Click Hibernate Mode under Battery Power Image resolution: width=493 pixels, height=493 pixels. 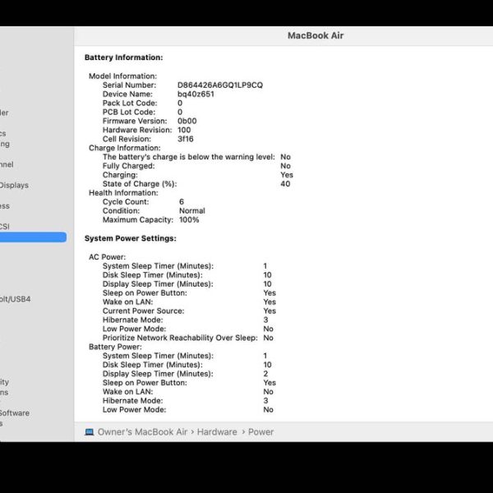pyautogui.click(x=132, y=401)
